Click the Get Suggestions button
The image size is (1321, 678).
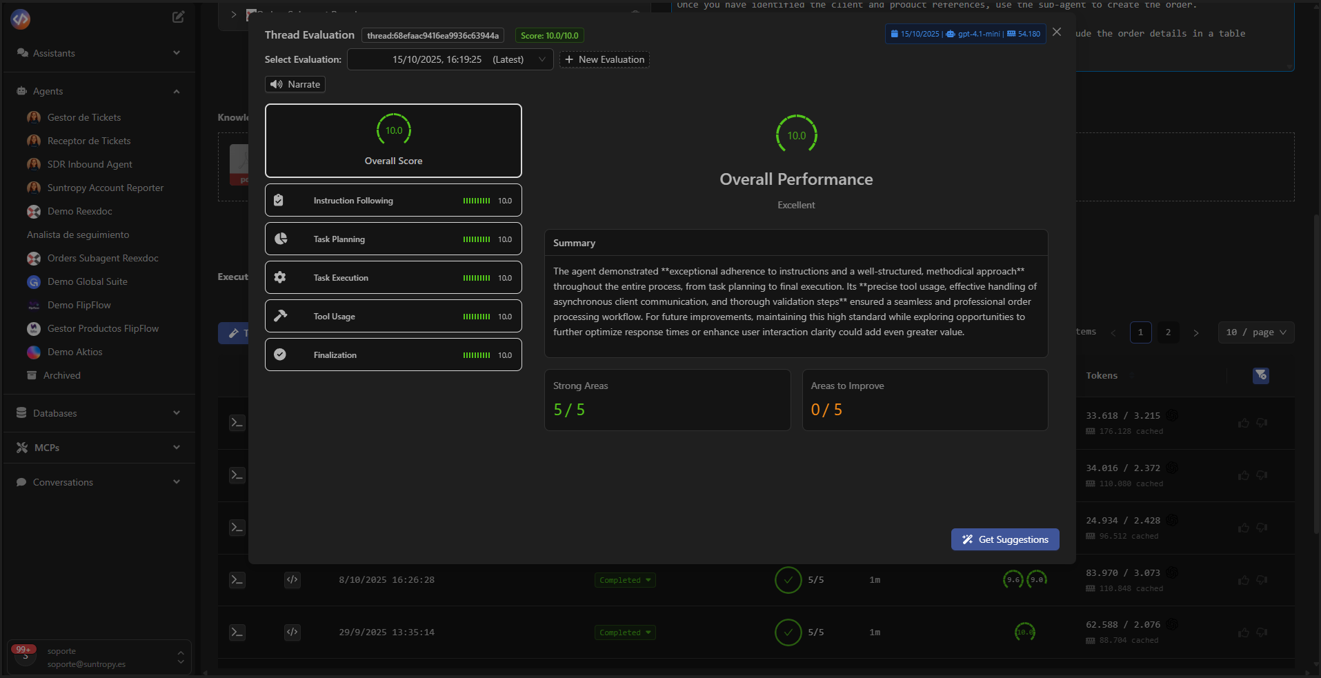(1005, 539)
